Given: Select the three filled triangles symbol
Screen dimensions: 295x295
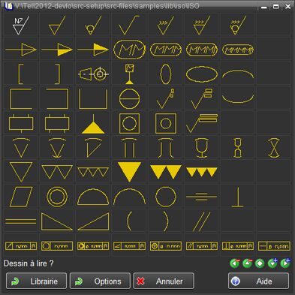Looking at the screenshot, I should (x=202, y=172).
